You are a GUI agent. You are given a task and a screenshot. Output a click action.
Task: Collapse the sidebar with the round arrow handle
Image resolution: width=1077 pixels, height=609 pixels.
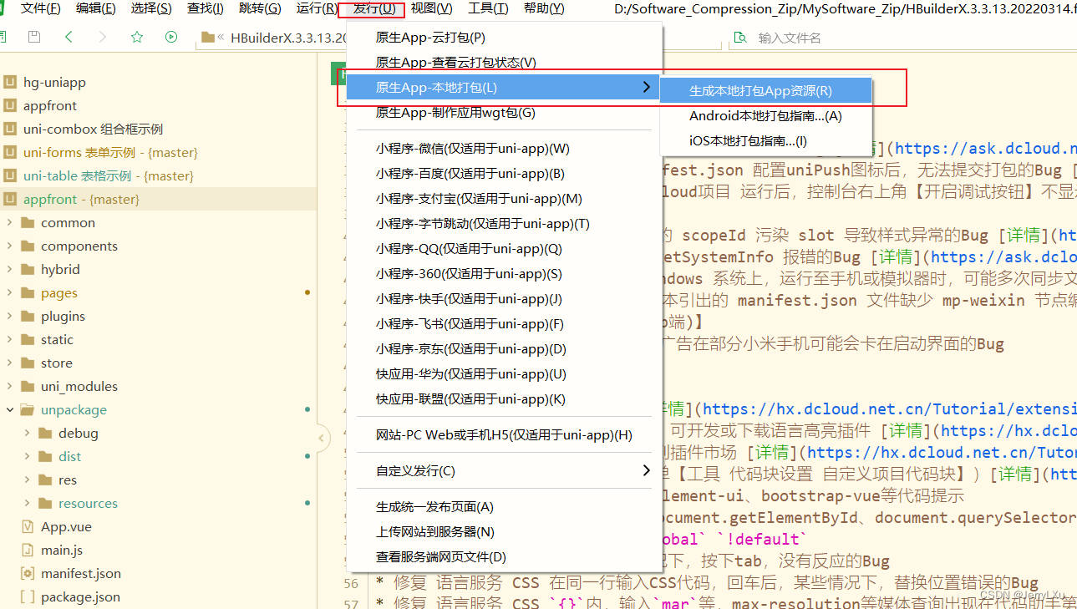point(323,437)
